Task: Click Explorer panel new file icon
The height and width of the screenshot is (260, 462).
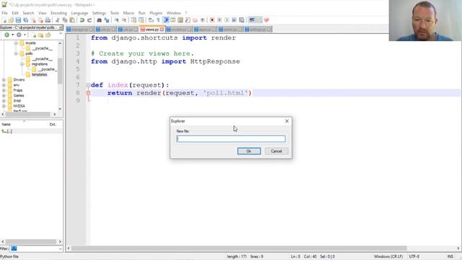Action: [34, 35]
